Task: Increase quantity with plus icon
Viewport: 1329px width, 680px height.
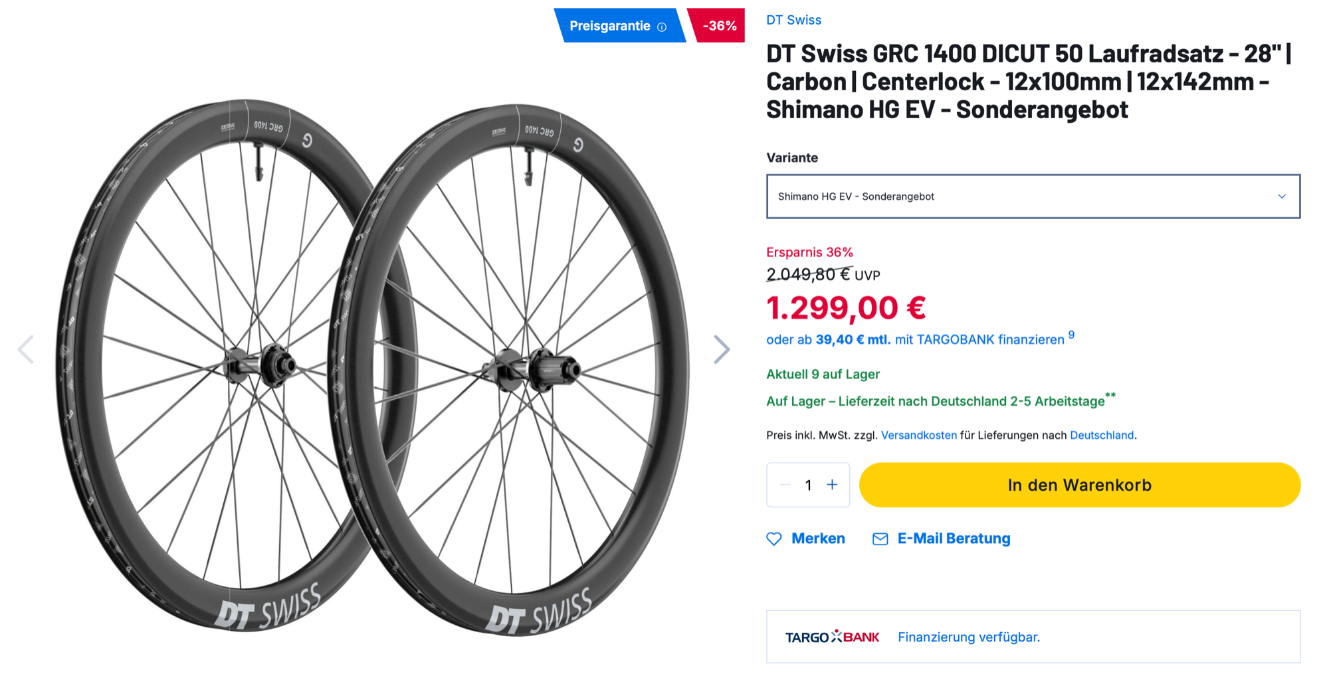Action: (832, 485)
